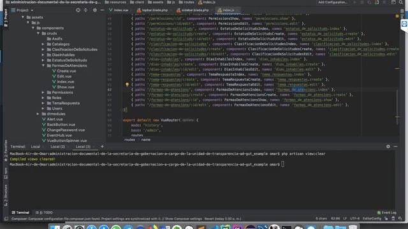408x229 pixels.
Task: Open the Project view dropdown
Action: pyautogui.click(x=22, y=10)
